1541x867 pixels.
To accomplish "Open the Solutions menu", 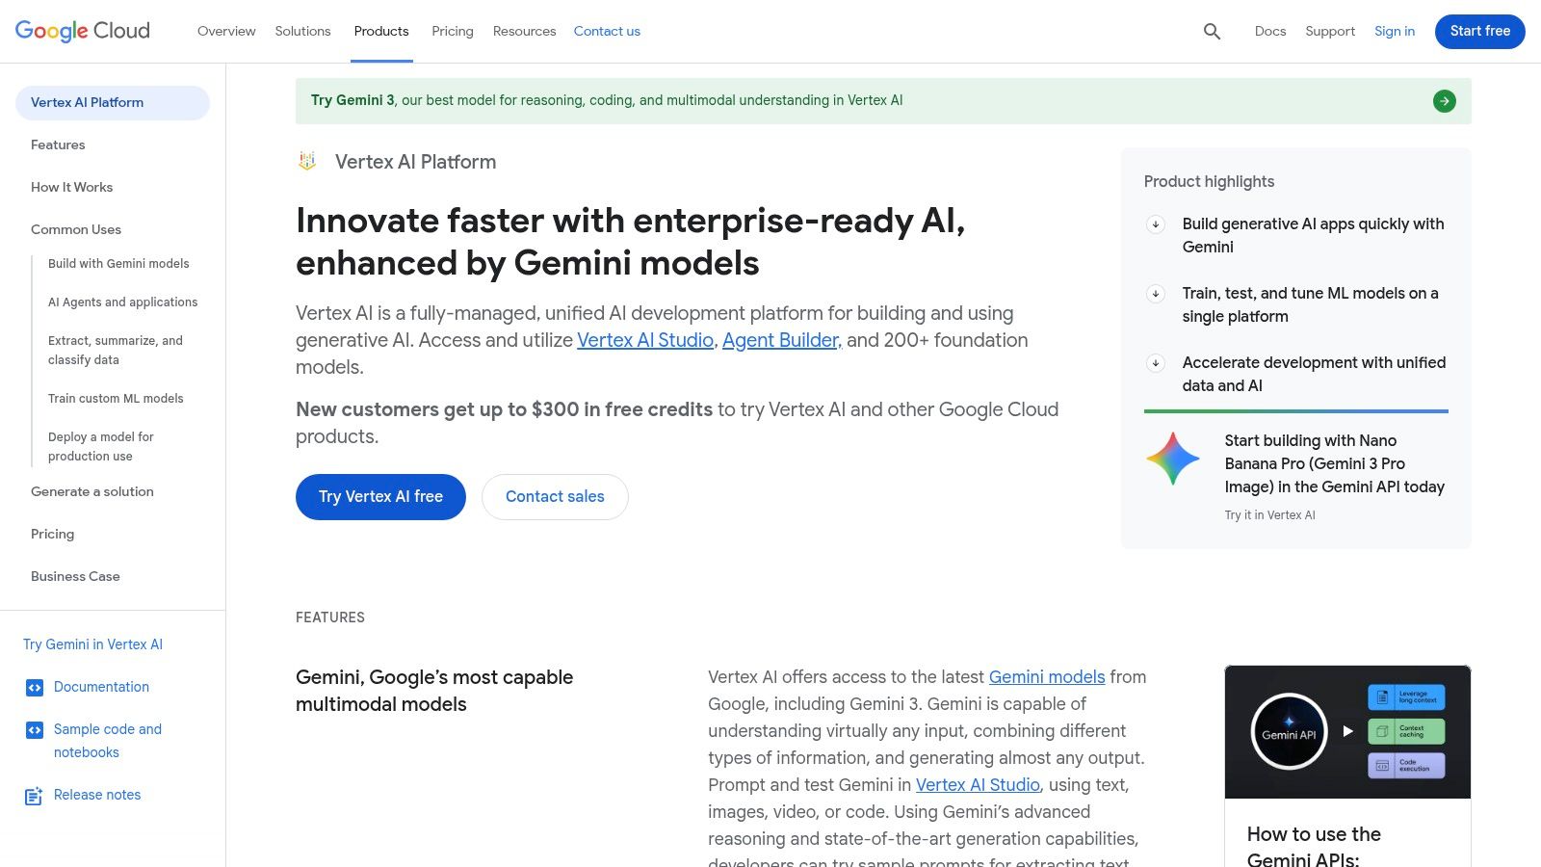I will click(x=302, y=31).
